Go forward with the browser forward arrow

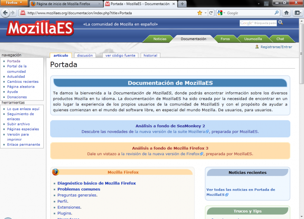click(13, 13)
